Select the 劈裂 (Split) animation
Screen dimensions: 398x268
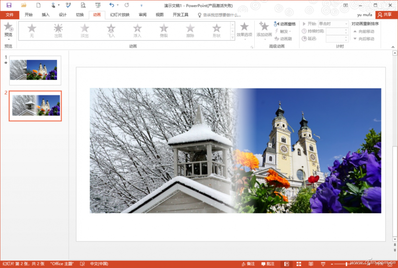click(164, 31)
